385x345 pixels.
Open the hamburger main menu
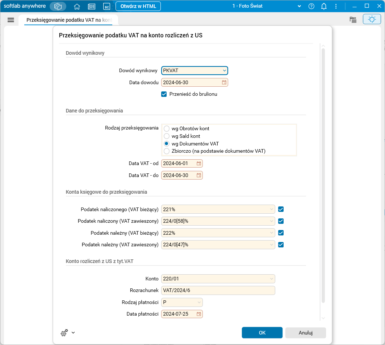coord(11,20)
